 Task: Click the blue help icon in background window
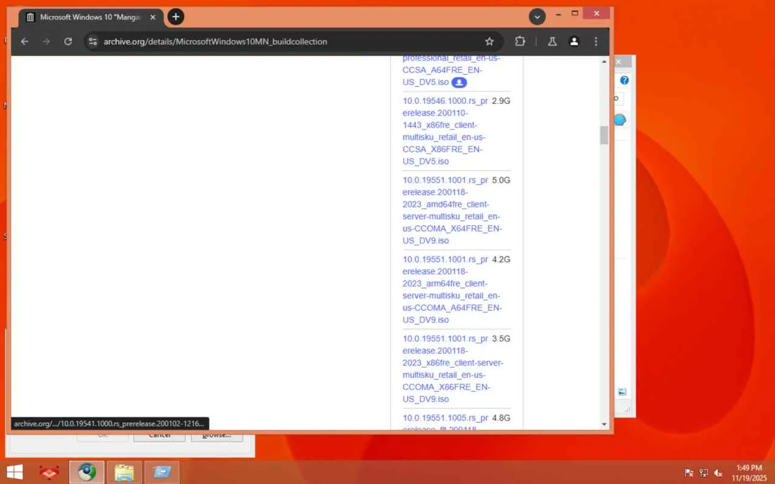click(x=624, y=80)
